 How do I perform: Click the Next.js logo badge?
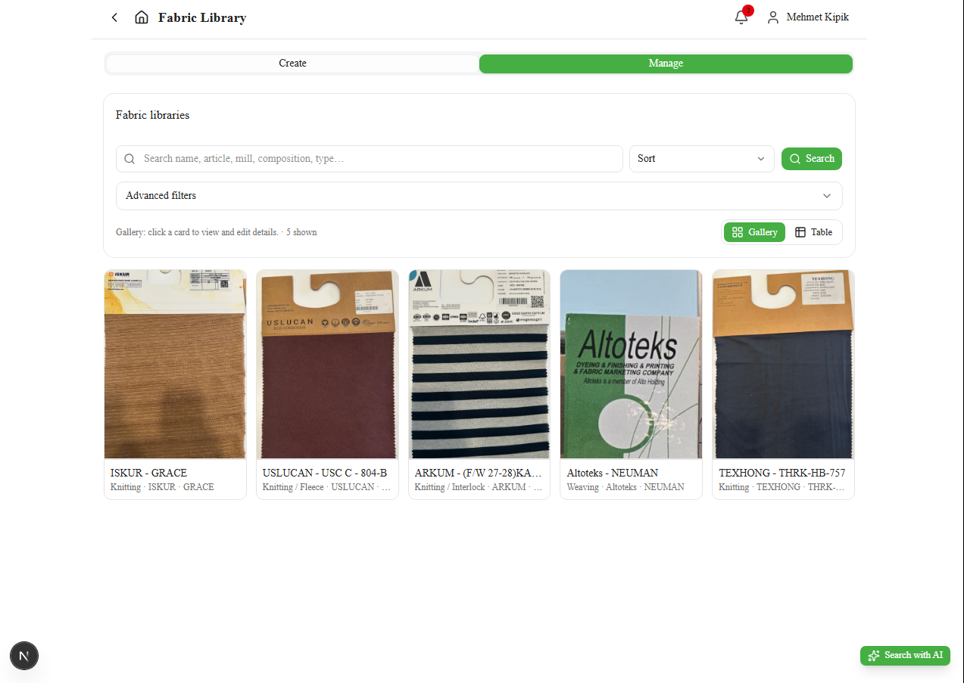24,656
